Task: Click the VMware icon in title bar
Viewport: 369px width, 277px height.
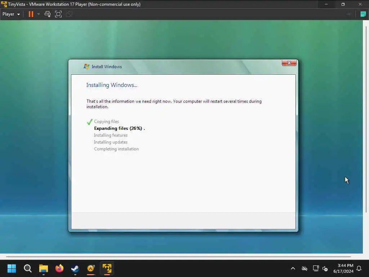Action: (x=4, y=4)
